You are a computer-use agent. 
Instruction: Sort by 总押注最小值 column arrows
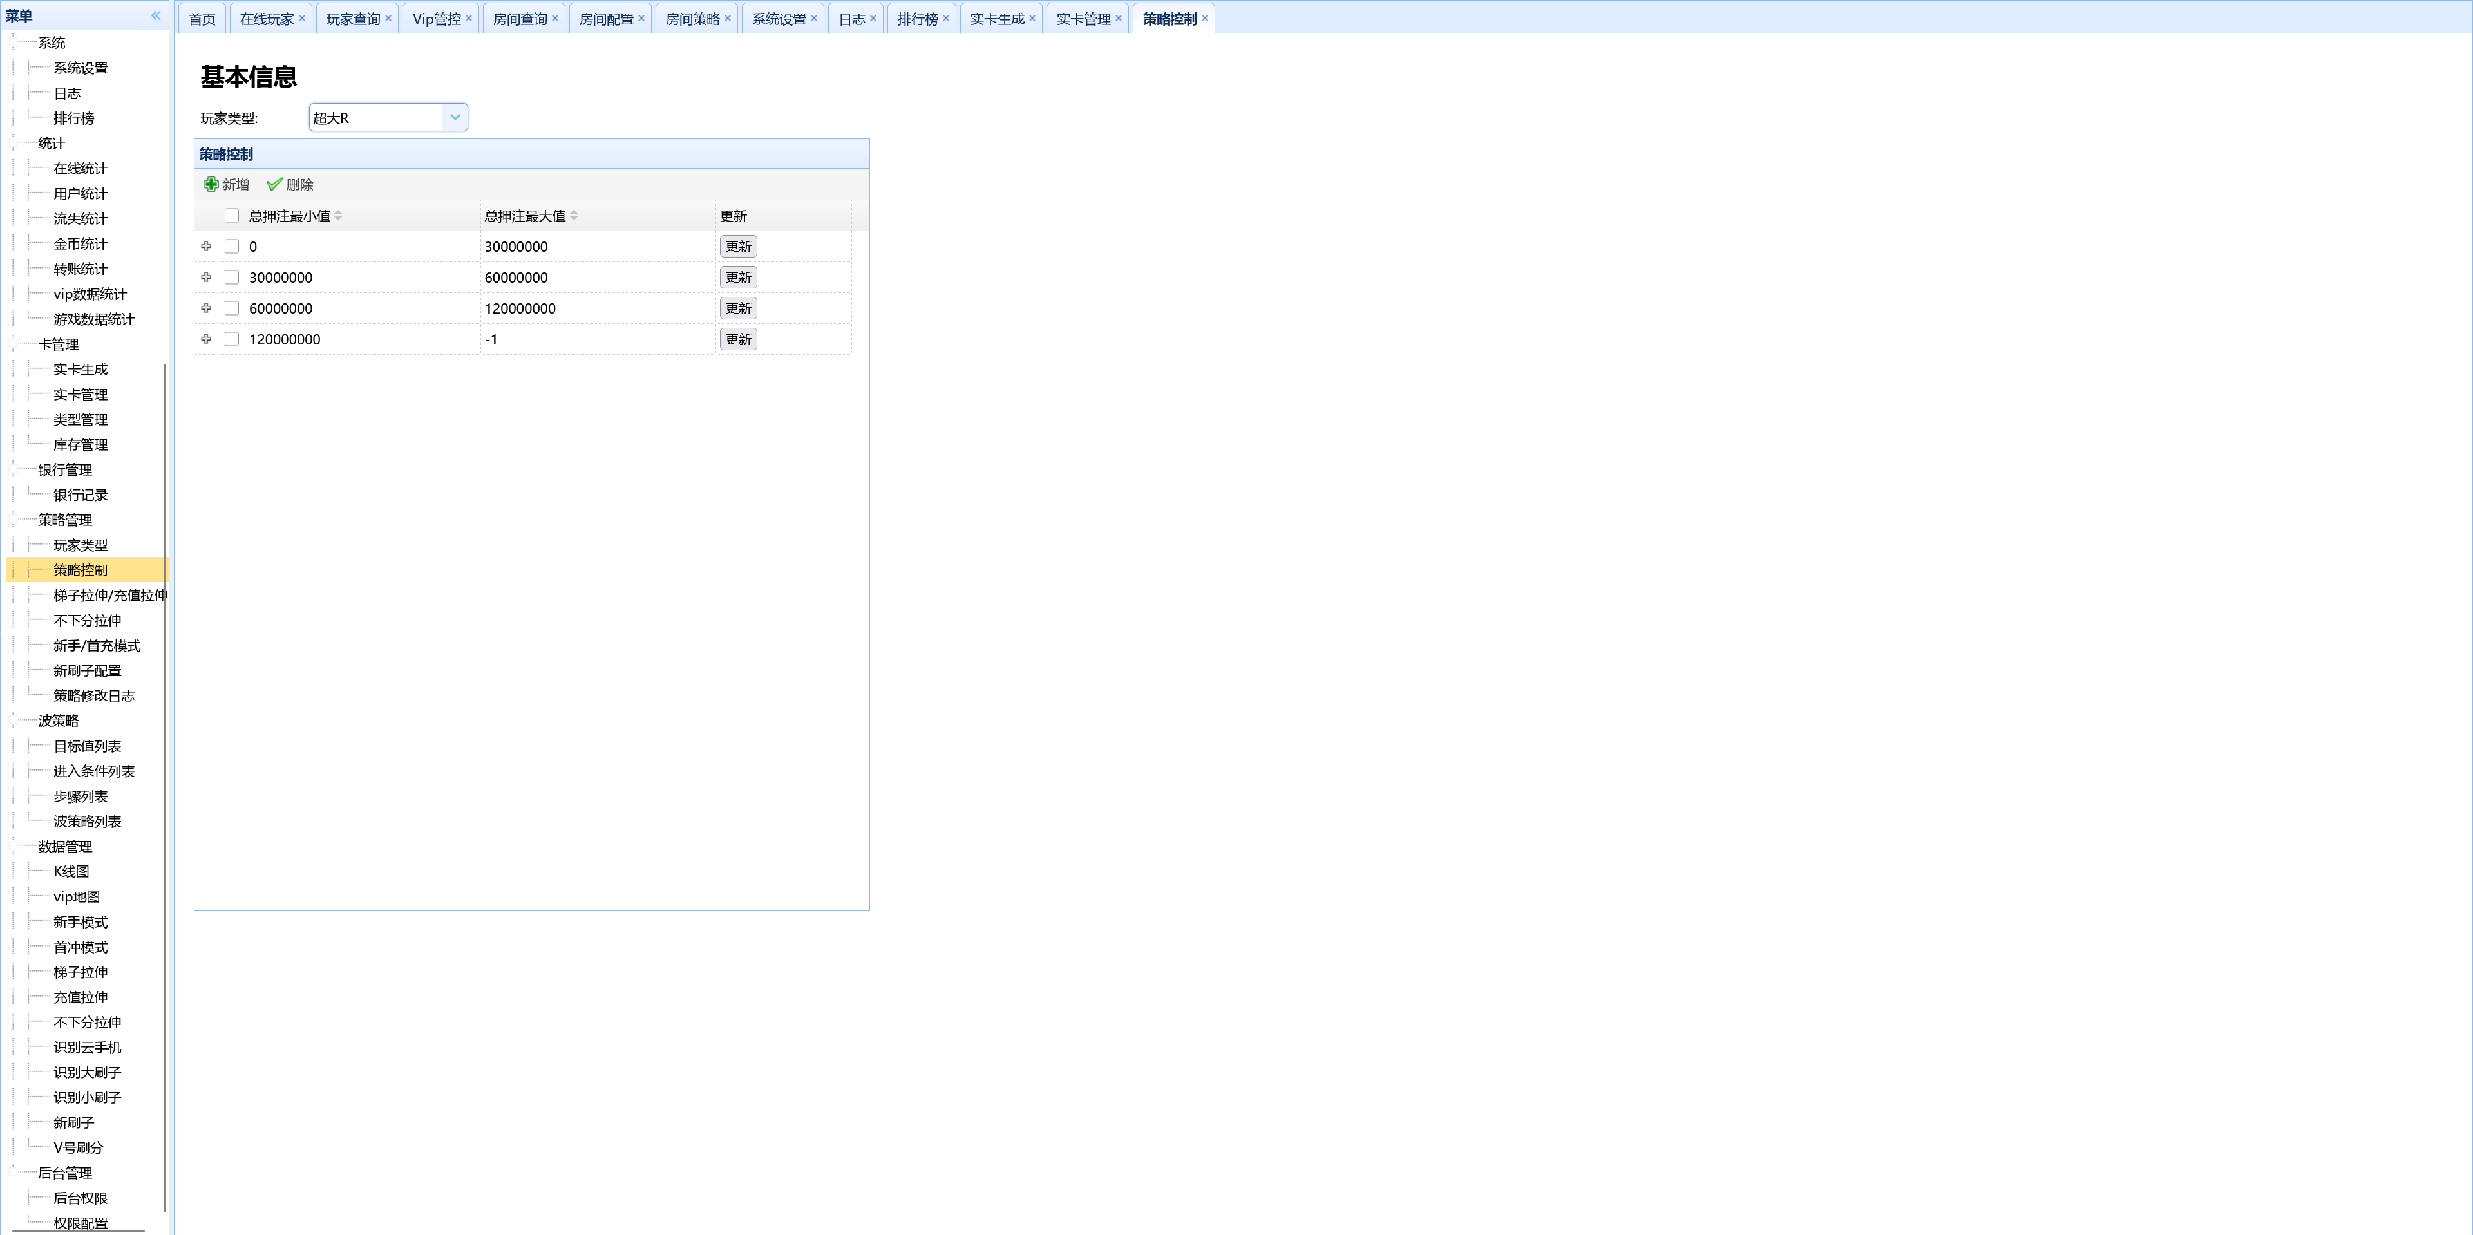pyautogui.click(x=338, y=216)
